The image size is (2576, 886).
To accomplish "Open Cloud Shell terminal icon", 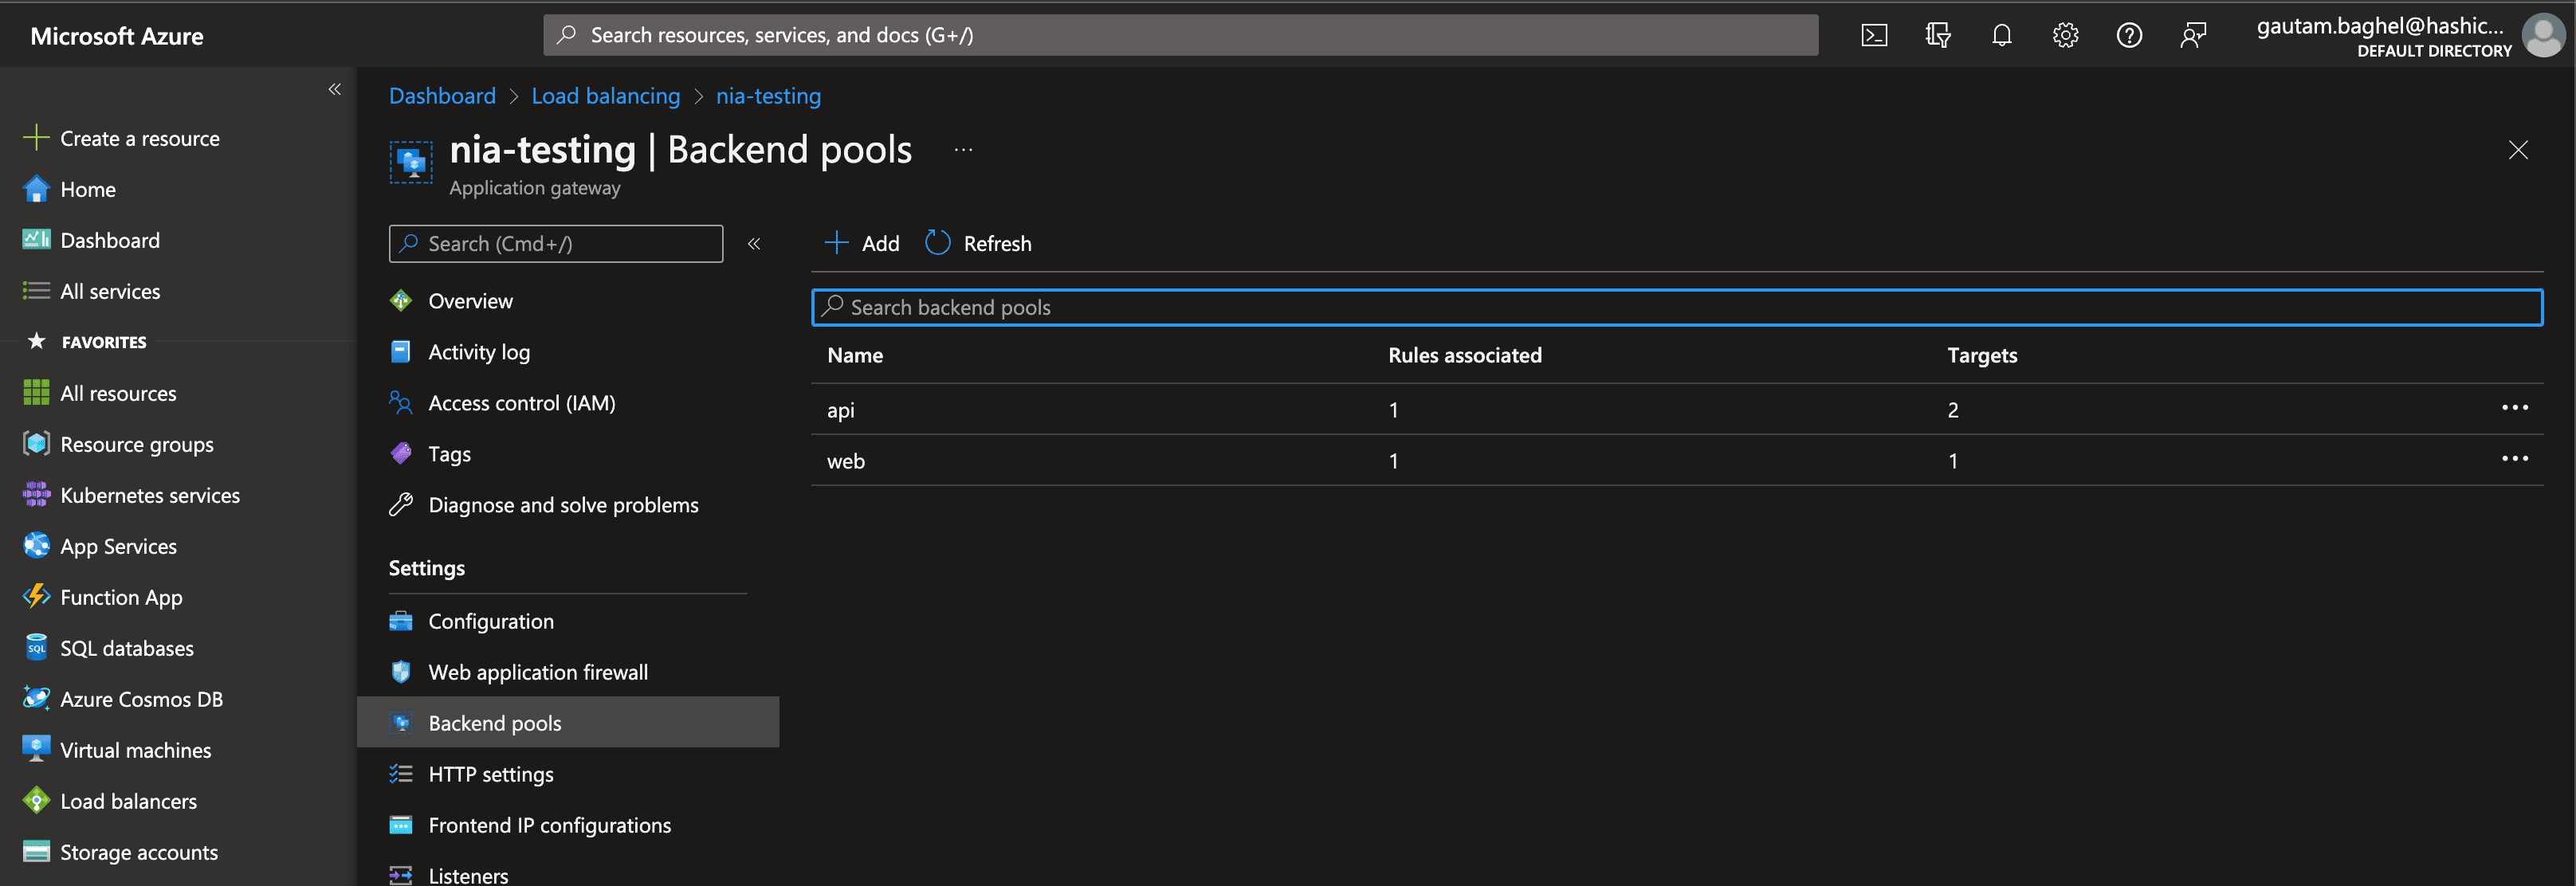I will click(1874, 36).
